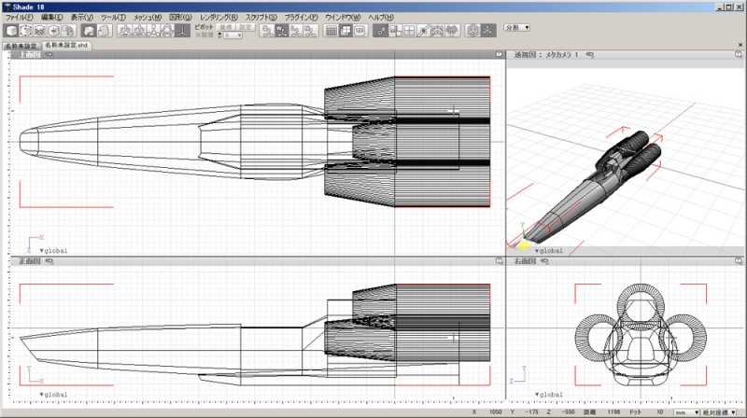The width and height of the screenshot is (747, 418).
Task: Toggle the four-view layout icon
Action: click(345, 31)
